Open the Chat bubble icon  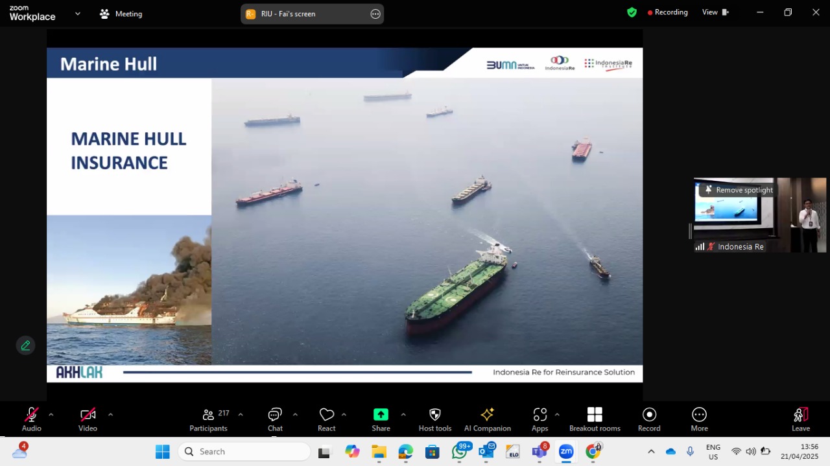coord(275,415)
